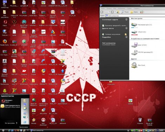Open the Правка menu in Explorer
The width and height of the screenshot is (165, 132).
(x=109, y=8)
